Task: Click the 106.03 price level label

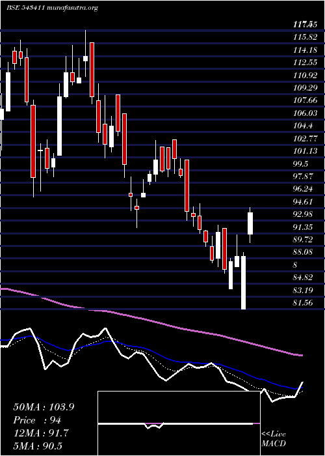Action: [x=305, y=113]
